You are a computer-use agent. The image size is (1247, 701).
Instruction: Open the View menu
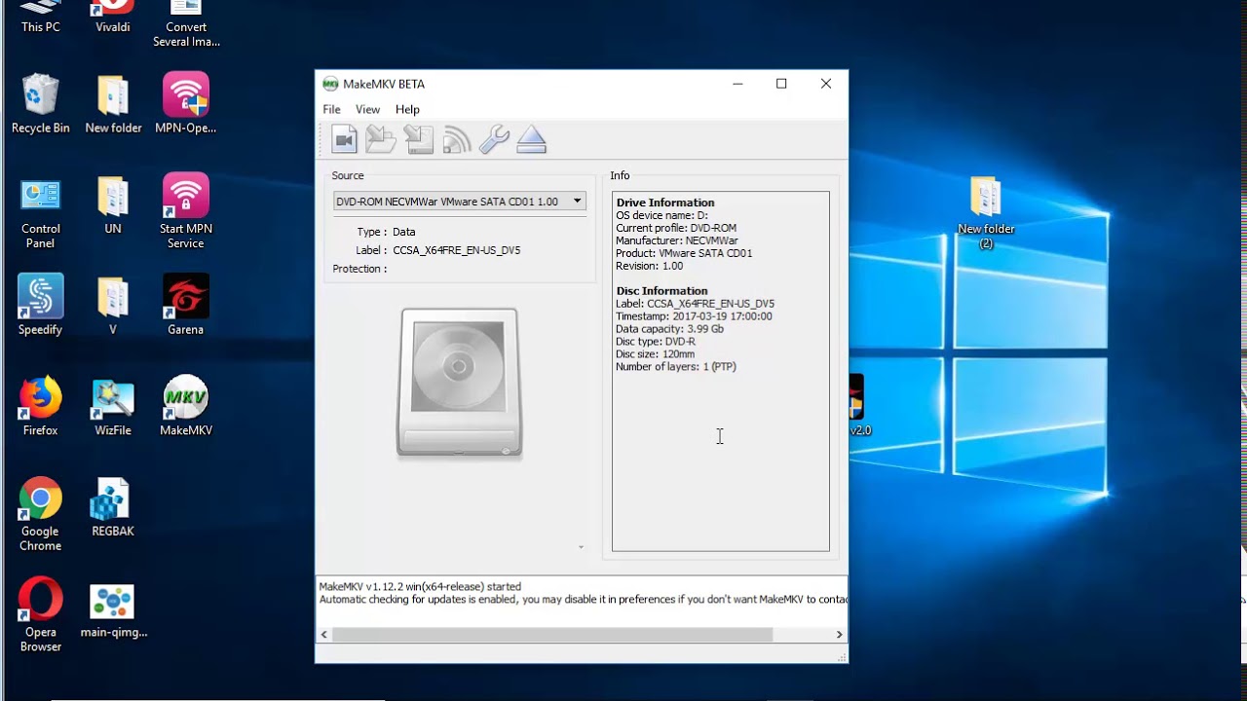[367, 109]
